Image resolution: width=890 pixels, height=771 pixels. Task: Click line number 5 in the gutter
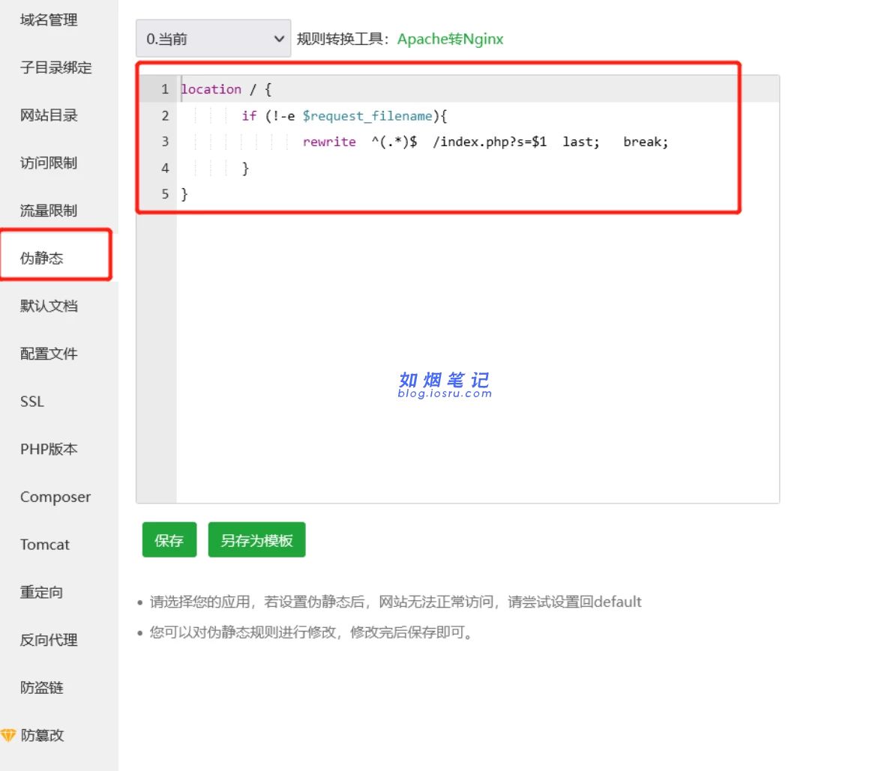click(x=165, y=194)
